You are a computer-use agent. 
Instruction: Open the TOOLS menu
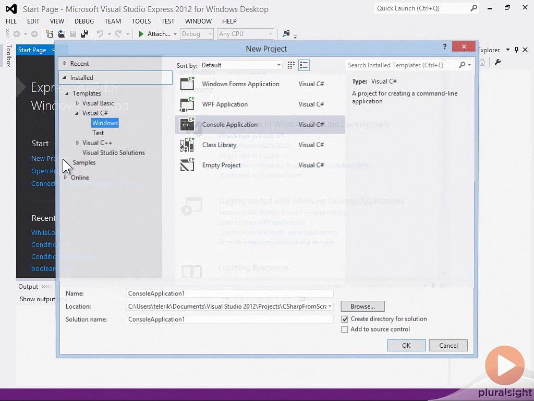click(x=141, y=21)
